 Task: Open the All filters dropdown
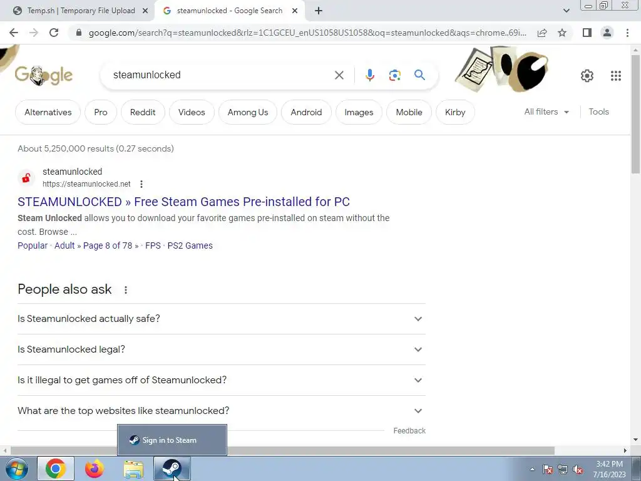(x=546, y=111)
